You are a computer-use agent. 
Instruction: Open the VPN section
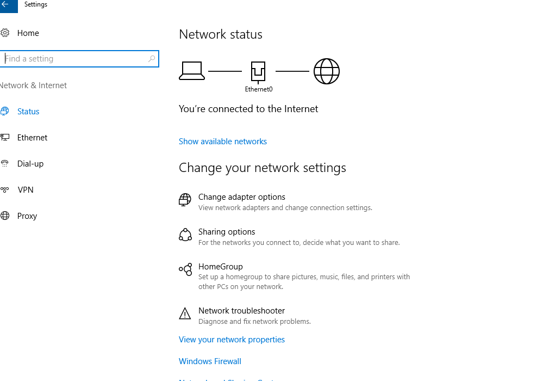(26, 189)
